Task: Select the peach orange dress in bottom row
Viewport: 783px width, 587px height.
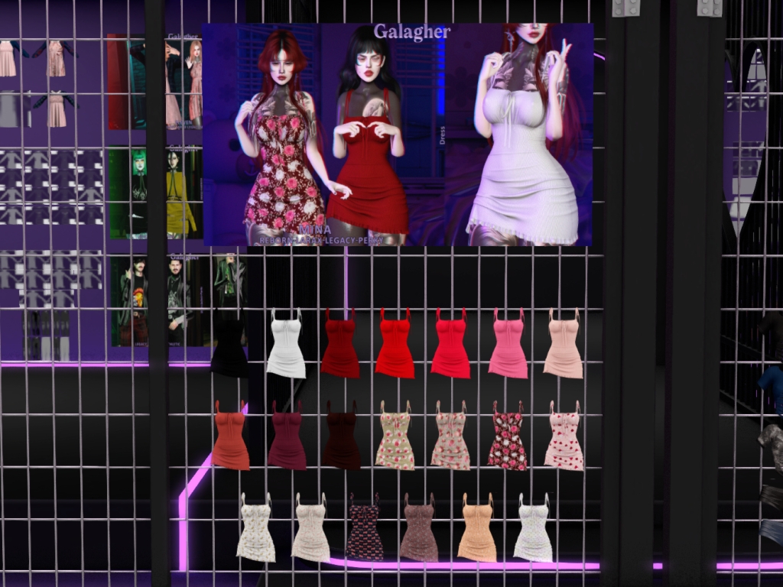Action: point(476,531)
